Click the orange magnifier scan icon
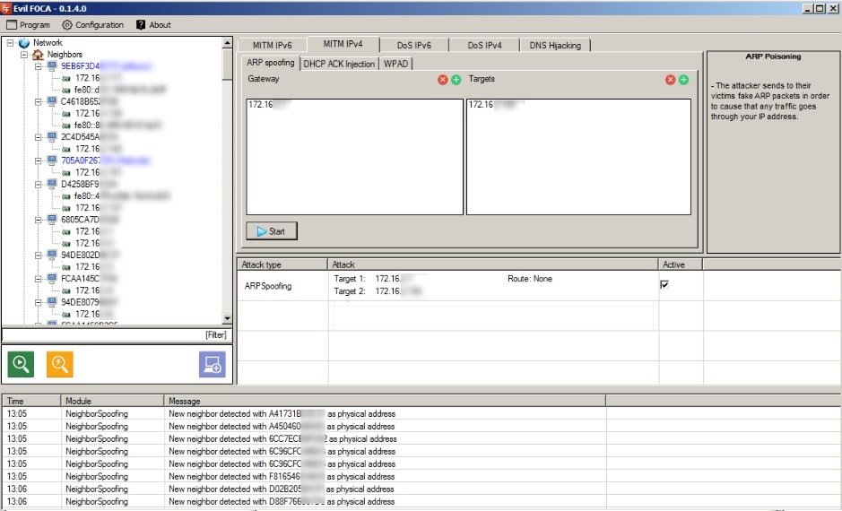Viewport: 842px width, 511px height. [59, 365]
